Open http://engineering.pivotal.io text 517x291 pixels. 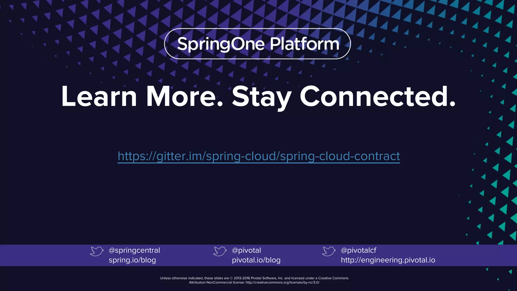tap(388, 260)
